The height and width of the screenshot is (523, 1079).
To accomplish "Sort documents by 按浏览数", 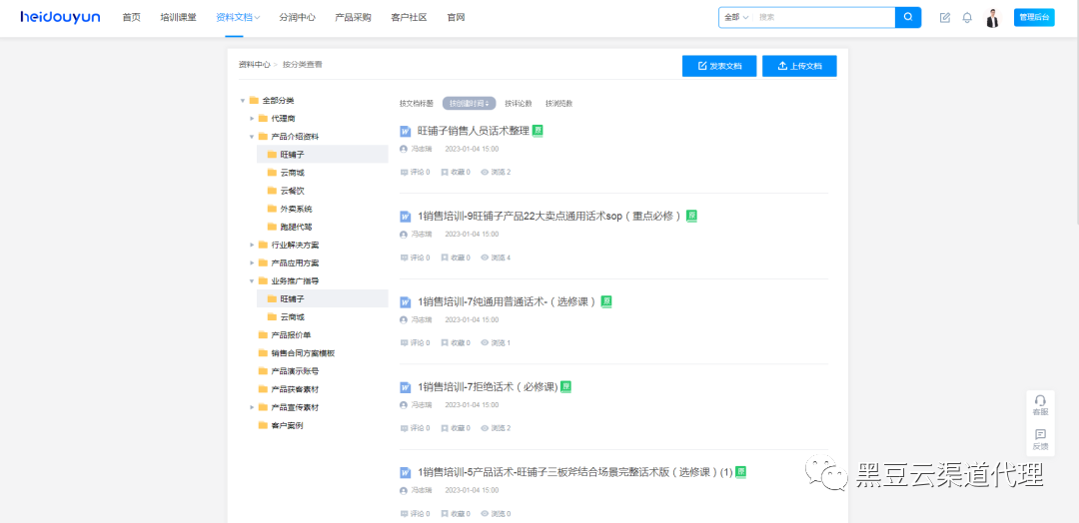I will tap(558, 104).
